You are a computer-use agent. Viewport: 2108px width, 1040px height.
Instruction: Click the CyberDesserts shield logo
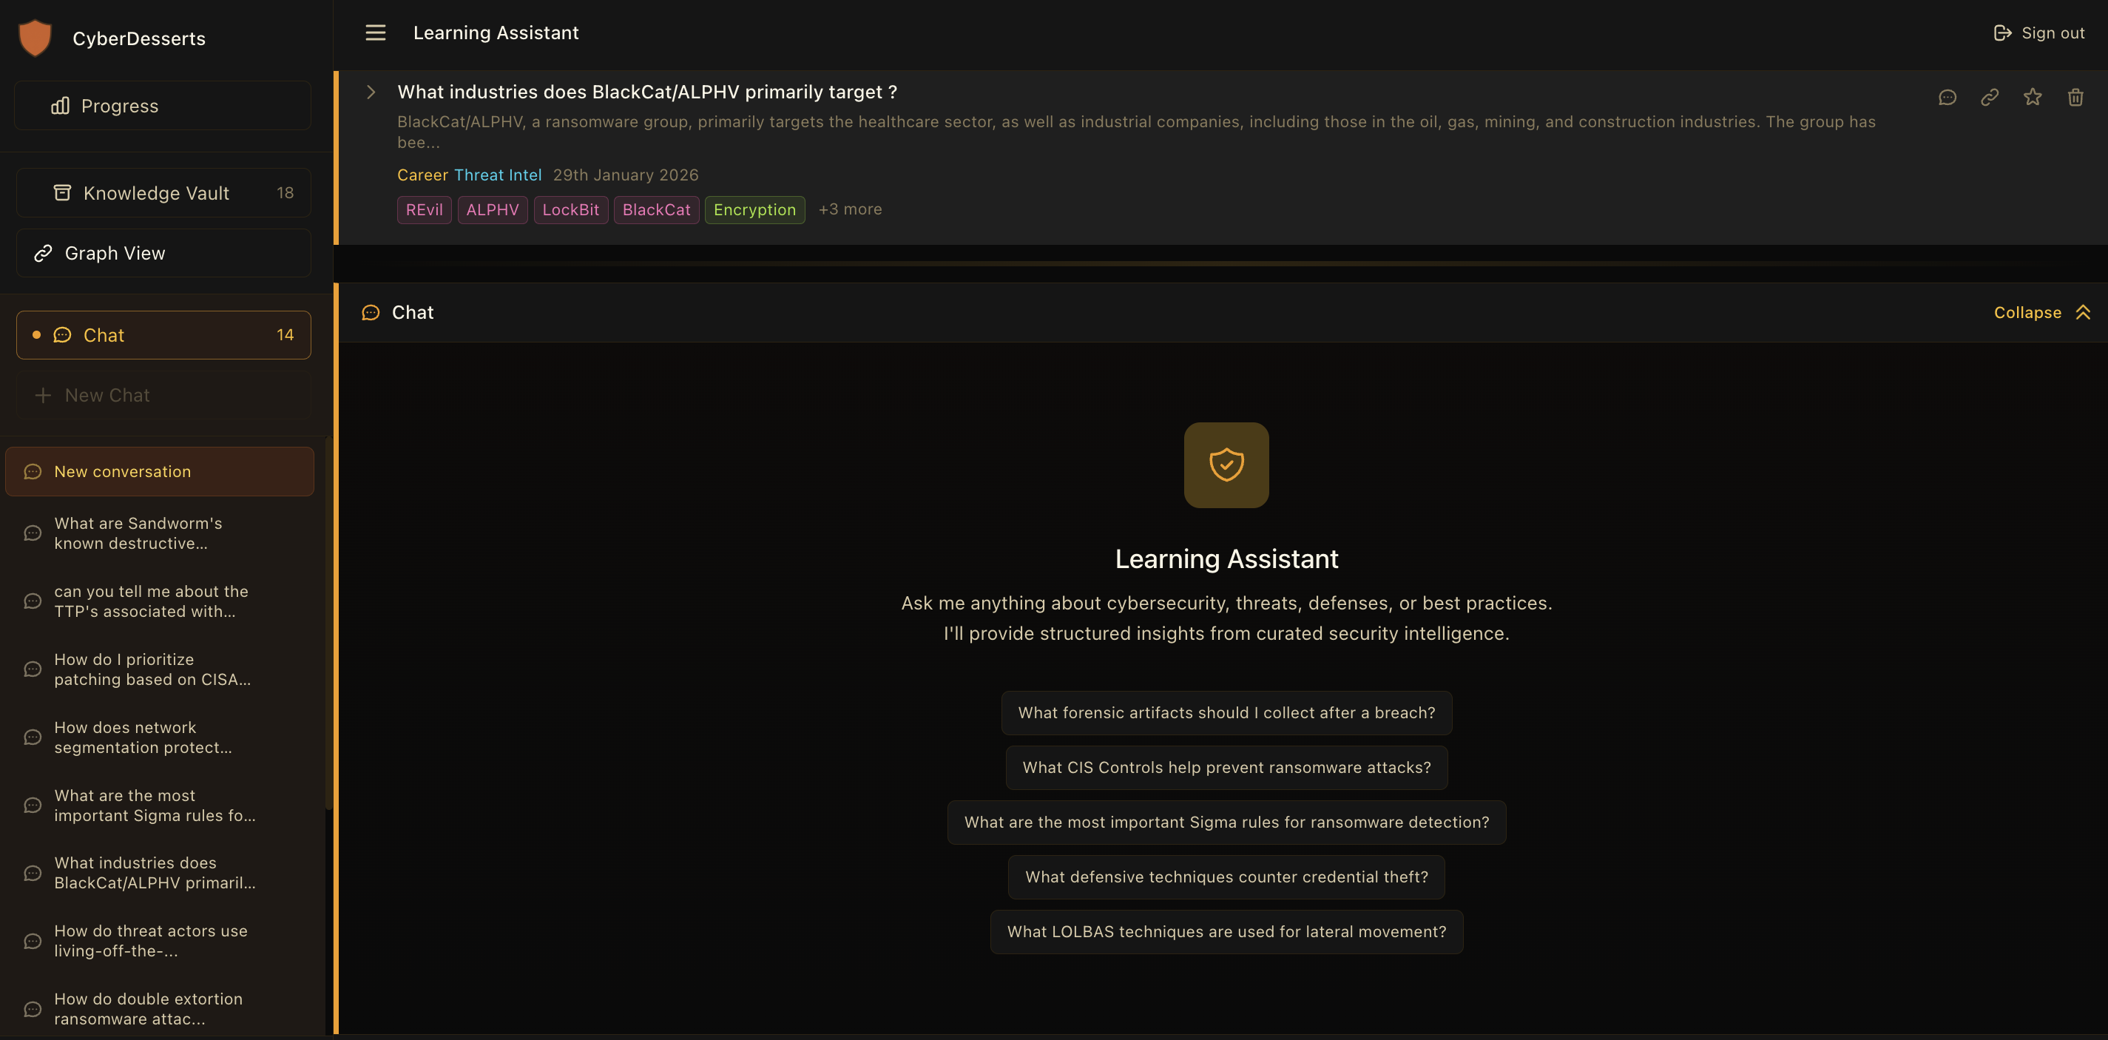tap(36, 37)
